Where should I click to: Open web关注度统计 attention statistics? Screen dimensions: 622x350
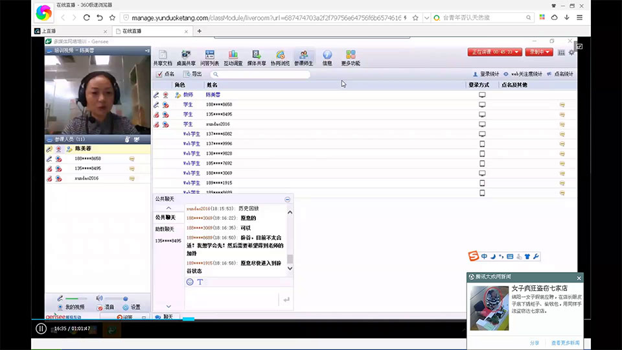click(x=523, y=74)
